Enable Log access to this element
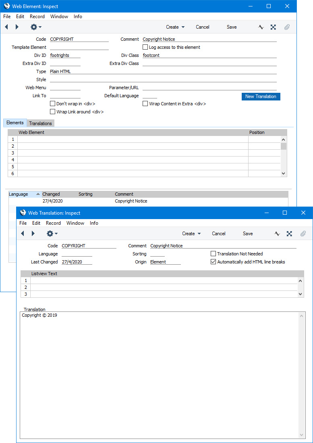Screen dimensions: 313x443 [x=145, y=47]
